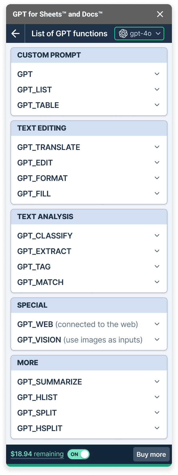Open the GPT_MATCH function row
Viewport: 178px width, 475px height.
[40, 282]
